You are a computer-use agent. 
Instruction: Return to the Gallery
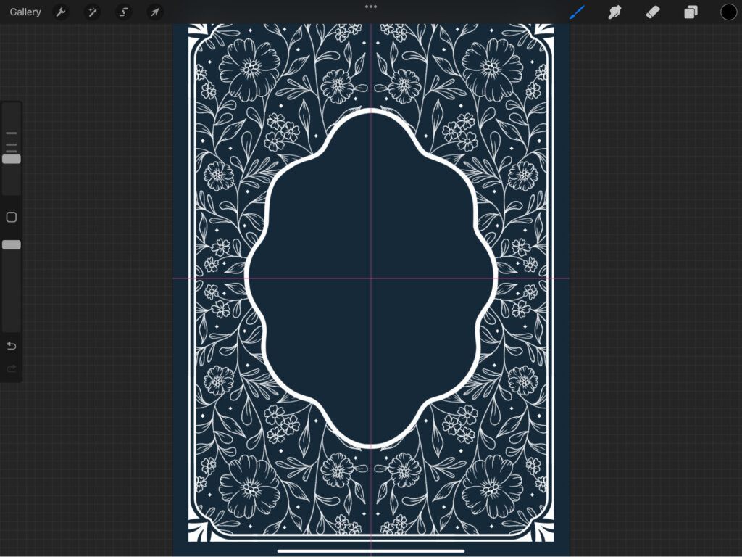click(25, 12)
